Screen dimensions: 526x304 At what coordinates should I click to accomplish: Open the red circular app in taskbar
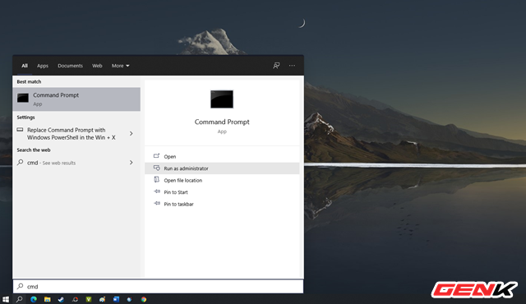(75, 299)
